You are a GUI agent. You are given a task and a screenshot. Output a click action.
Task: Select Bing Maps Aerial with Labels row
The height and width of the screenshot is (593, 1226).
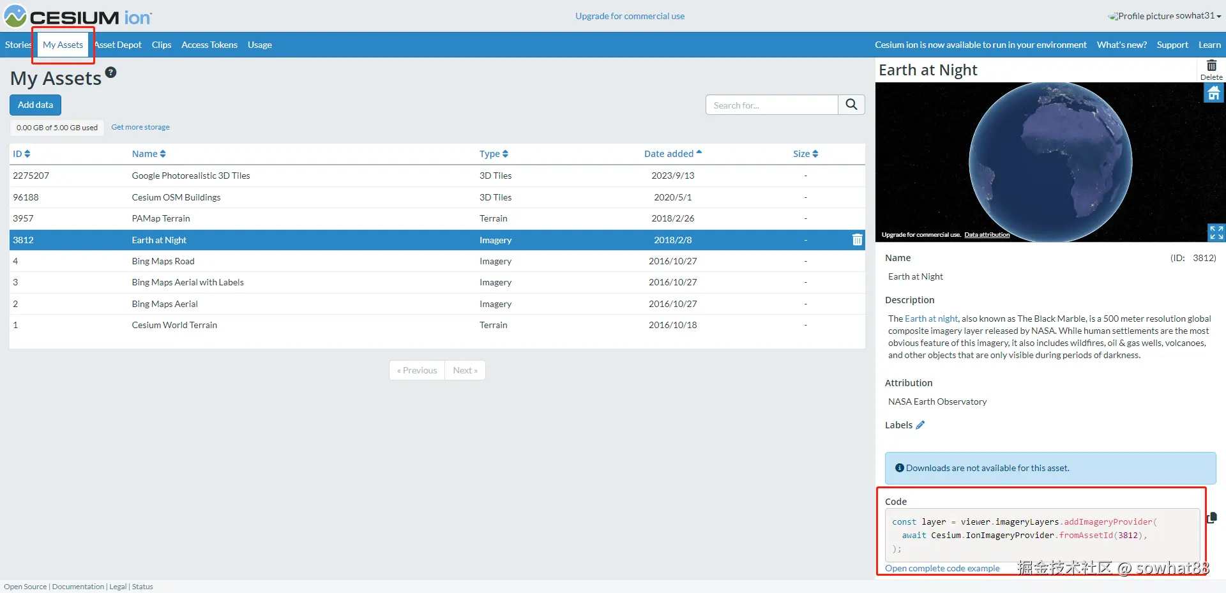437,282
